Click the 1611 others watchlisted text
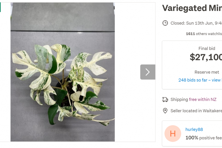Screen dimensions: 222x148 (204, 34)
